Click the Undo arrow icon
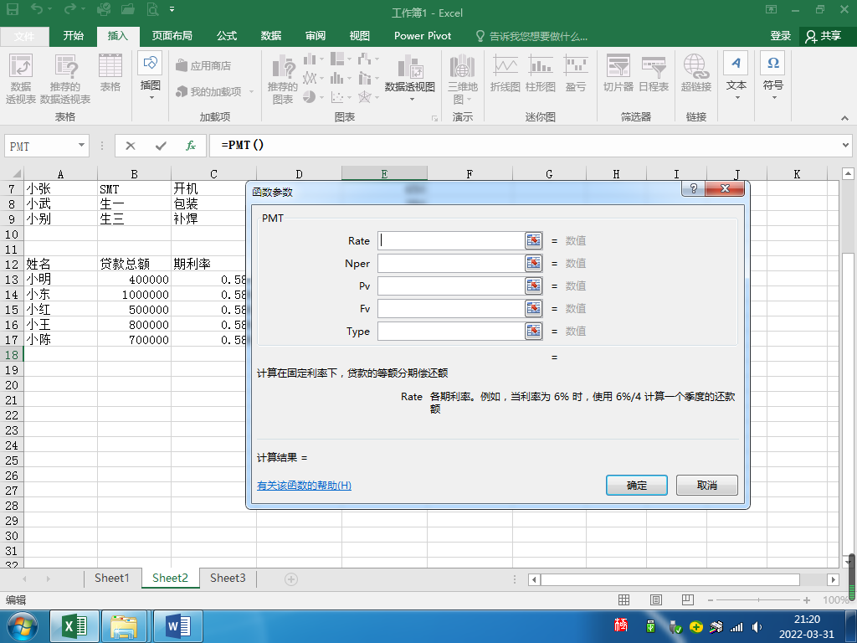This screenshot has height=643, width=857. pyautogui.click(x=37, y=9)
